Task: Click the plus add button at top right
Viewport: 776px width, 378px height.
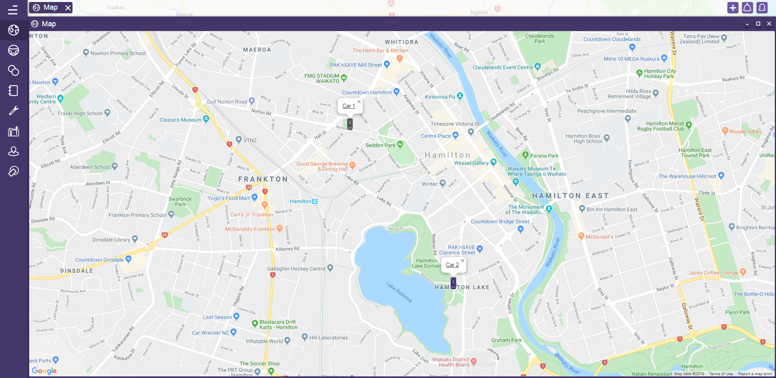Action: point(733,8)
